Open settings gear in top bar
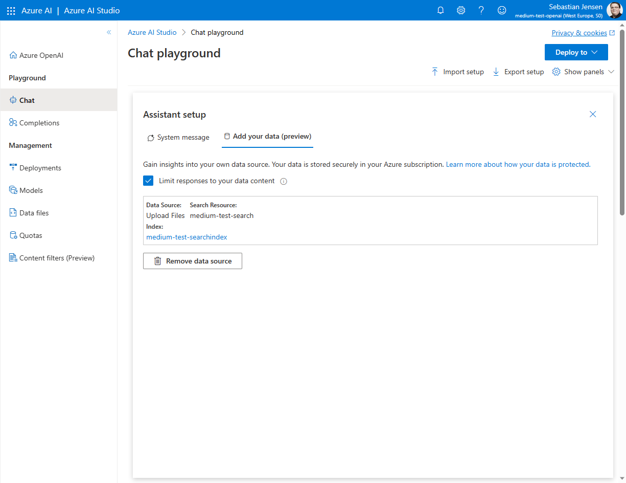The image size is (626, 483). 461,10
